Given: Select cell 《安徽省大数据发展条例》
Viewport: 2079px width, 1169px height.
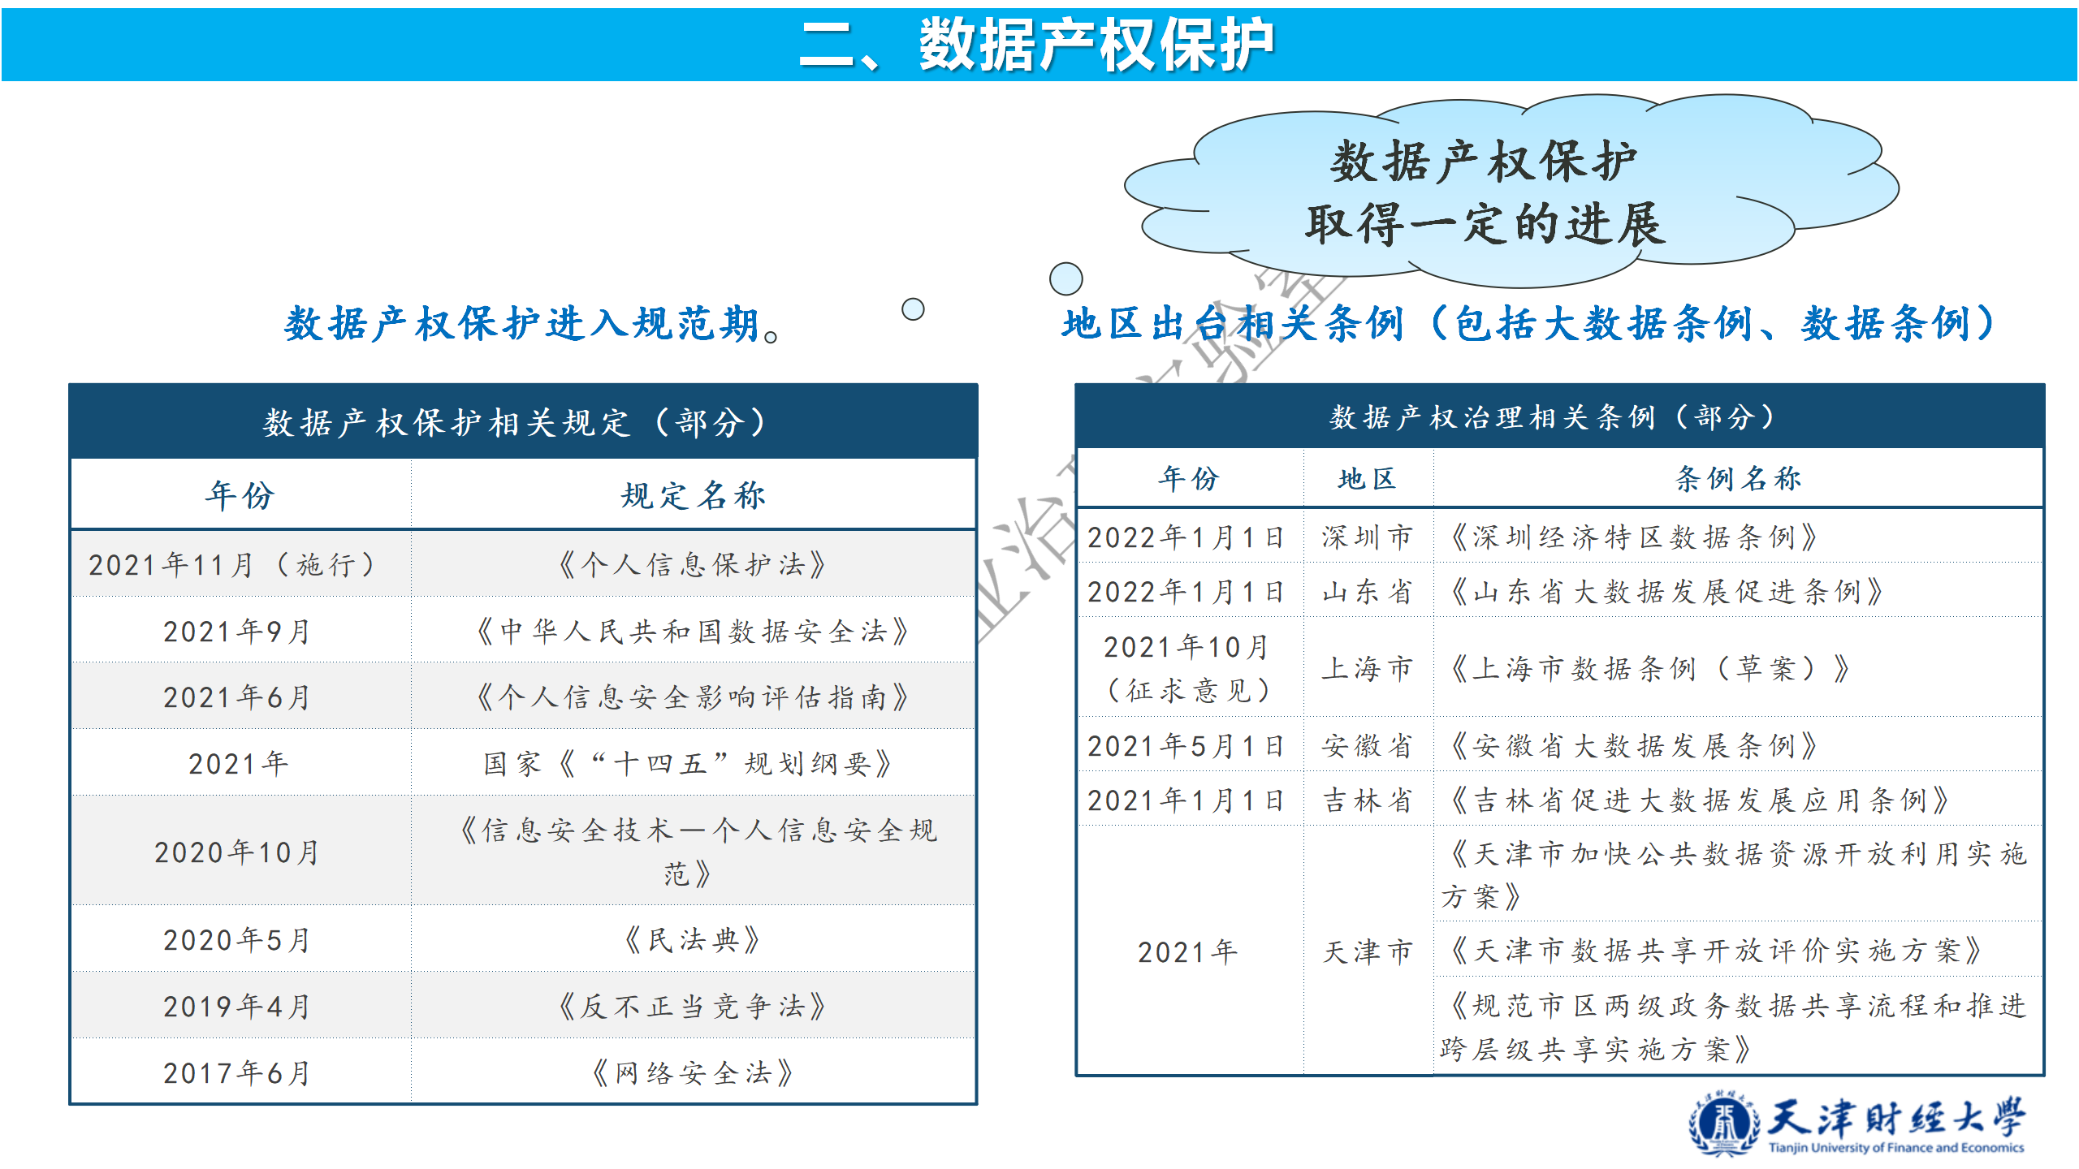Looking at the screenshot, I should [1738, 745].
